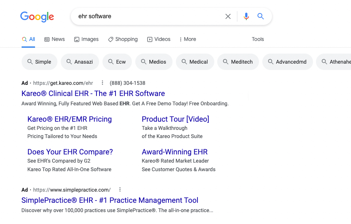This screenshot has height=224, width=351.
Task: Click text 'of the Kareo Product Suite'
Action: [172, 136]
